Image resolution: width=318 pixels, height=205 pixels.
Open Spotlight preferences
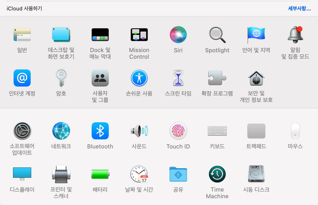(217, 35)
